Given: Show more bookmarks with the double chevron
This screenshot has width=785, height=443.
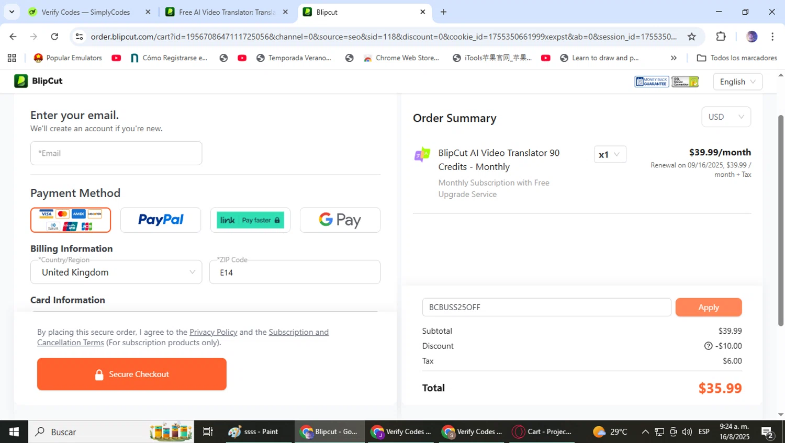Looking at the screenshot, I should (x=674, y=58).
